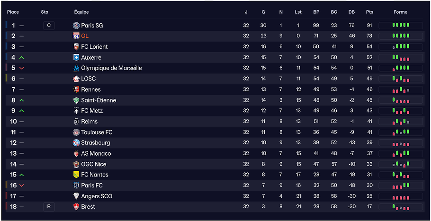Viewport: 431px width, 221px height.
Task: Click the R status badge for Brest
Action: (49, 207)
